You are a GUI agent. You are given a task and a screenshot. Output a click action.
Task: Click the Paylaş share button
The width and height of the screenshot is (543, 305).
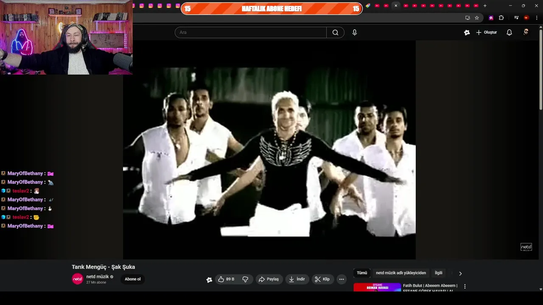pyautogui.click(x=269, y=279)
